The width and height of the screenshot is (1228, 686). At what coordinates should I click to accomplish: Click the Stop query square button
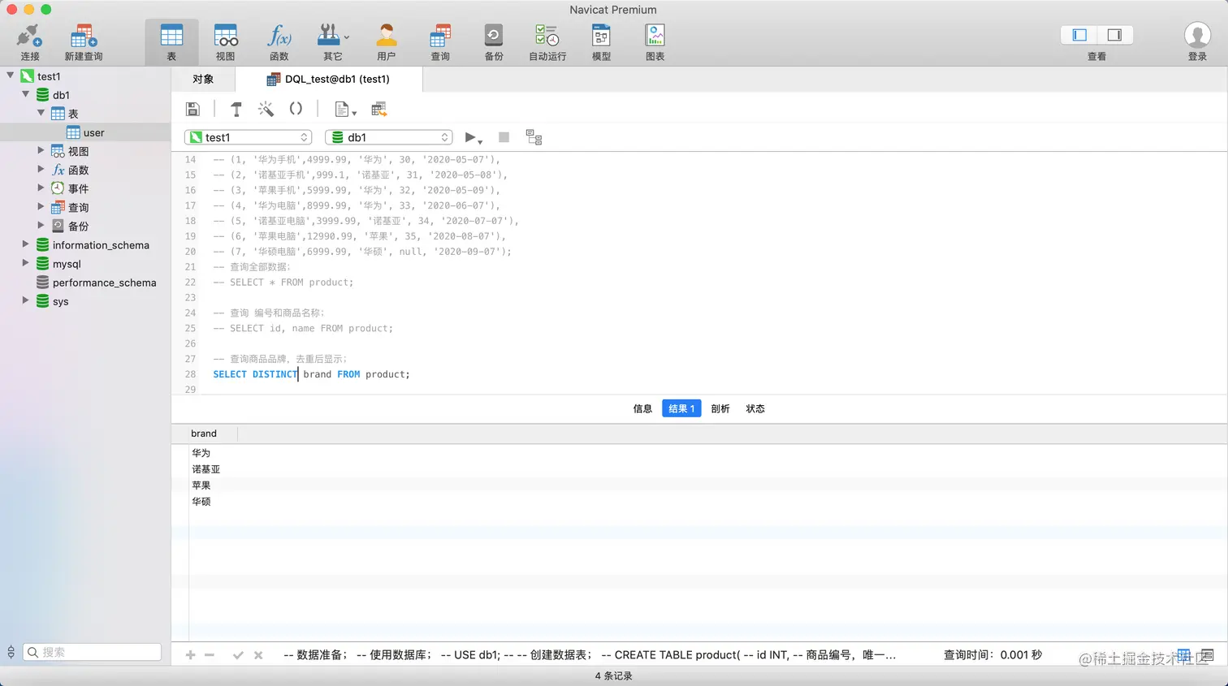tap(504, 137)
